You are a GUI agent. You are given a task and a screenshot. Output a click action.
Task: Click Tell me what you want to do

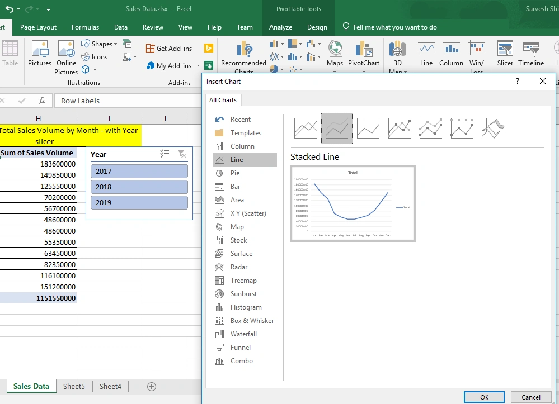pyautogui.click(x=389, y=27)
